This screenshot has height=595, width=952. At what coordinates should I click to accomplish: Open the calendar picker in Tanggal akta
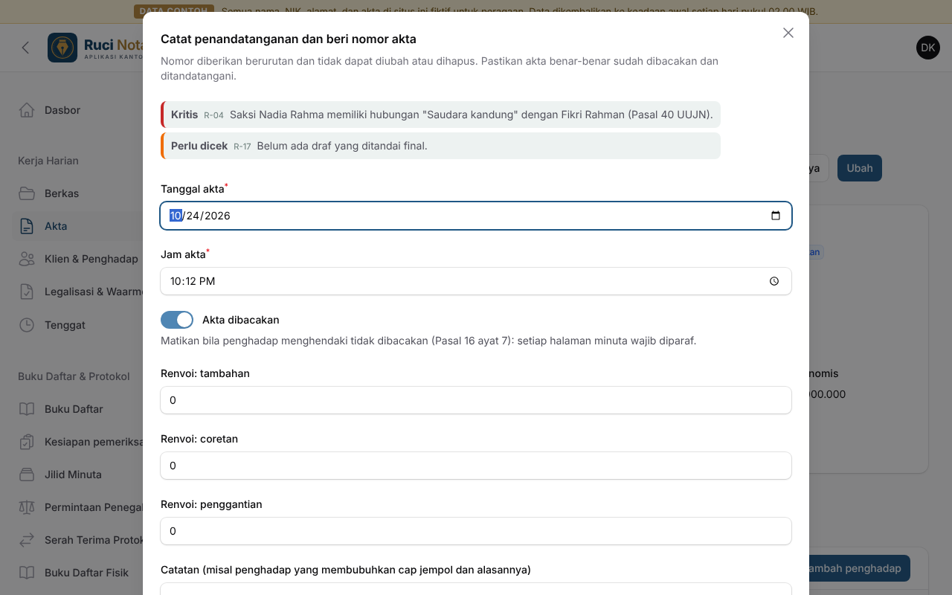click(776, 216)
